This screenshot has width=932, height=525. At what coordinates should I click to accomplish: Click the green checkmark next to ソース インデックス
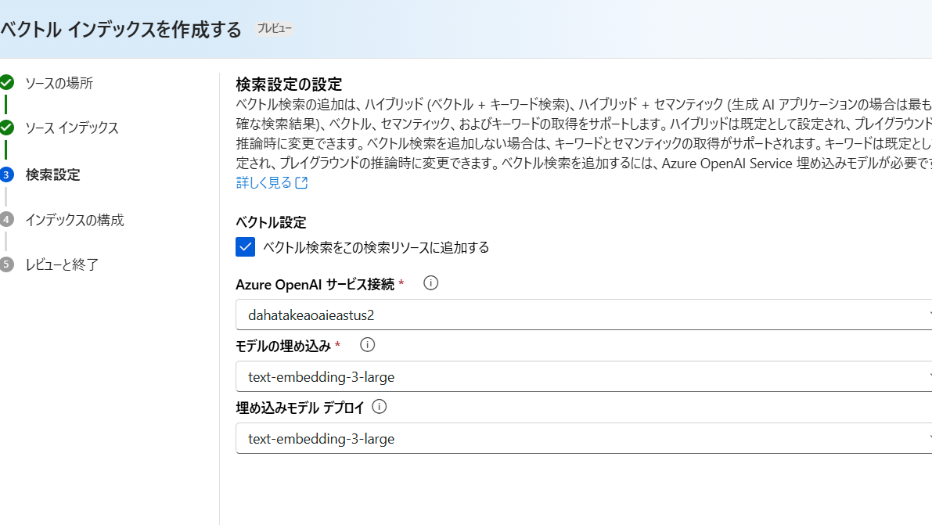click(6, 128)
